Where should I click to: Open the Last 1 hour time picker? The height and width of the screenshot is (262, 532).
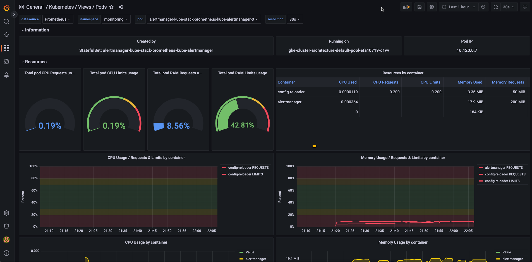pos(459,7)
